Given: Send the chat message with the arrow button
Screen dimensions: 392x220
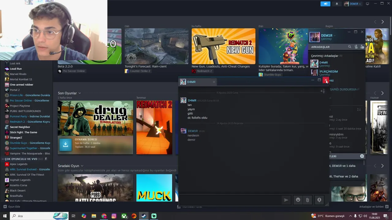Looking at the screenshot, I should pos(286,200).
